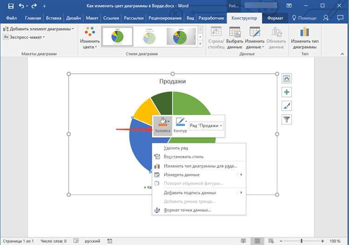Open the Ряд "Продажи" element dropdown
Screen dimensions: 349x245
click(x=206, y=126)
